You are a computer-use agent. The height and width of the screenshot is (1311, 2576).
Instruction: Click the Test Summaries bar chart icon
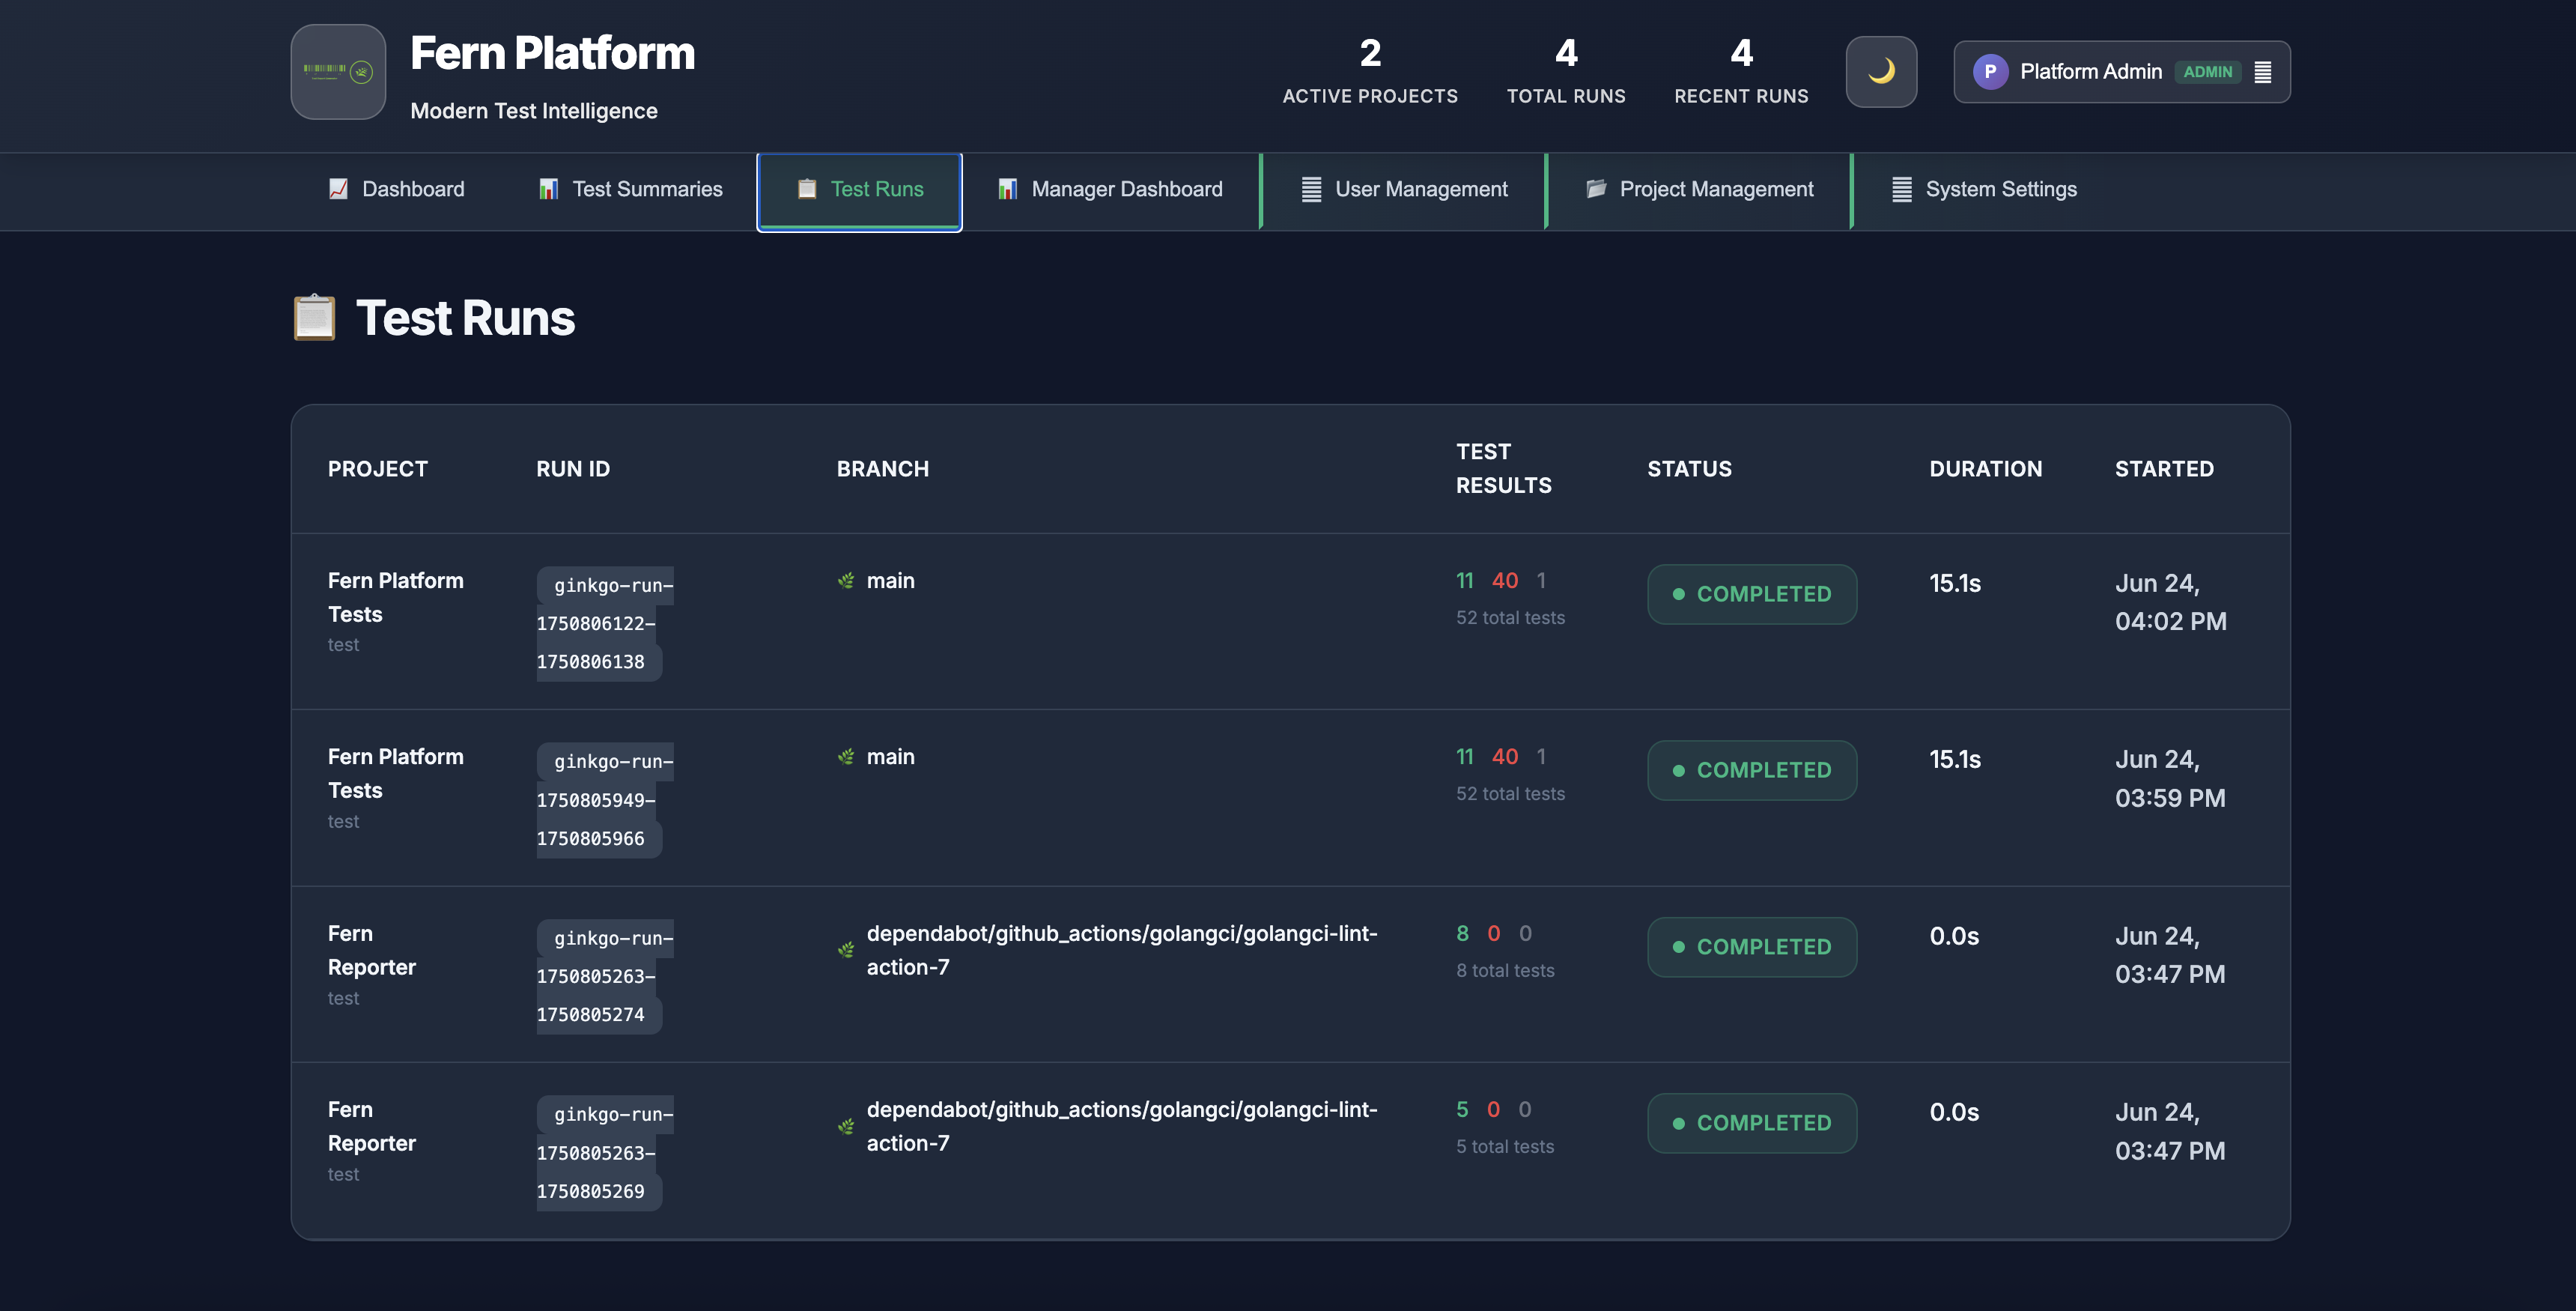pos(548,189)
